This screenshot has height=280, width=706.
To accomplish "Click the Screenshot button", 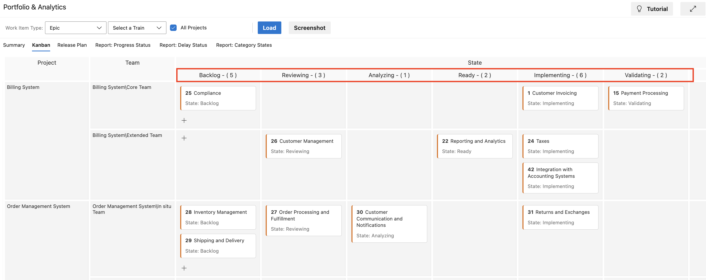I will [x=309, y=28].
